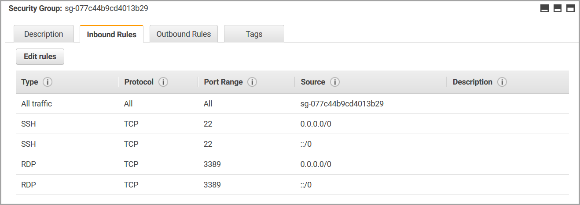The height and width of the screenshot is (205, 580).
Task: Select the Inbound Rules tab
Action: coord(111,35)
